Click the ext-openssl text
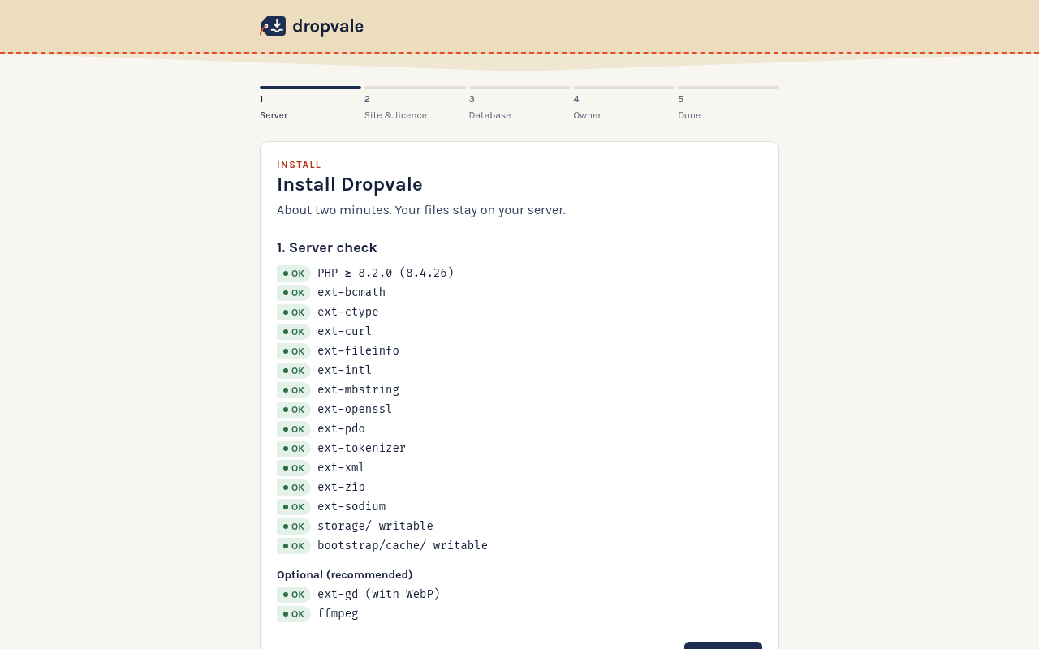This screenshot has height=649, width=1039. pos(355,409)
